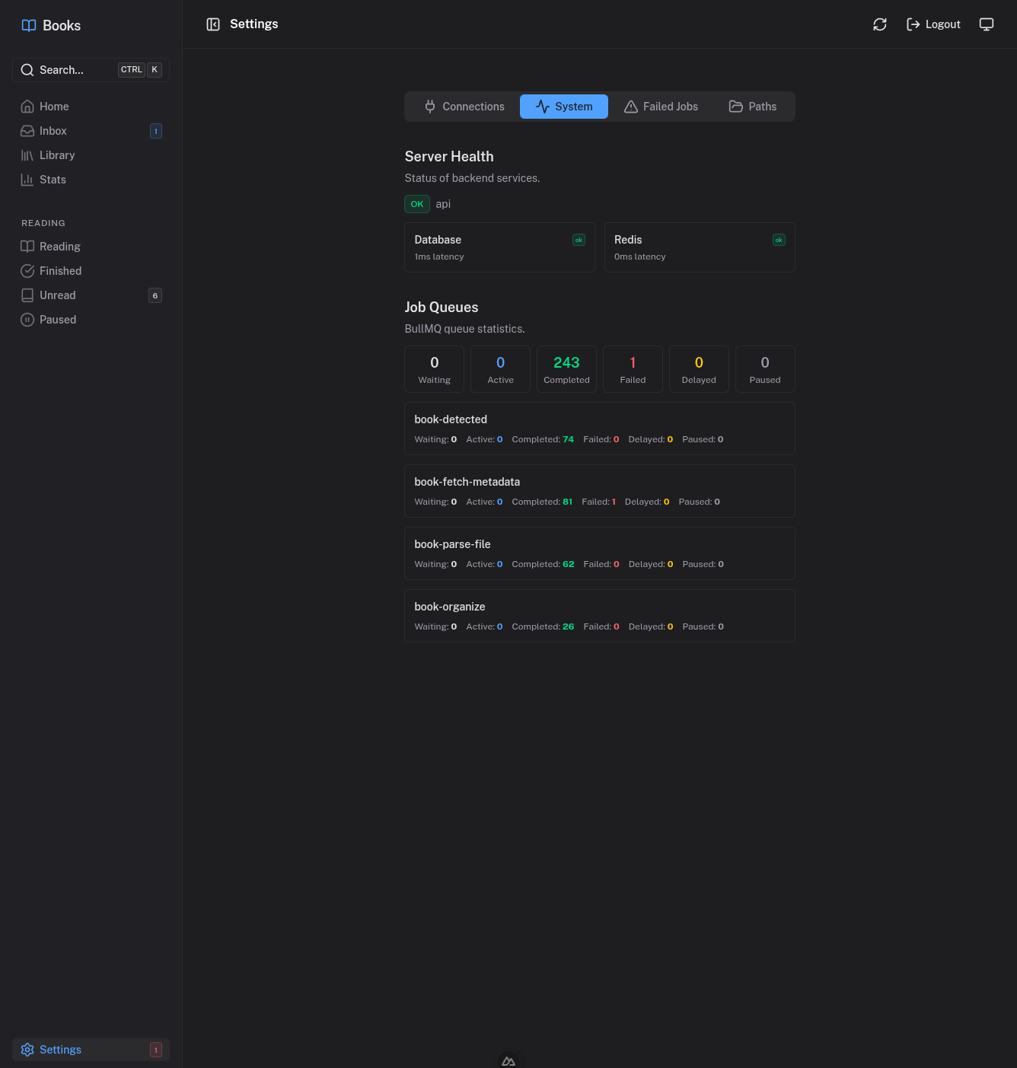The width and height of the screenshot is (1017, 1068).
Task: Open the Inbox with one unread item
Action: (53, 131)
